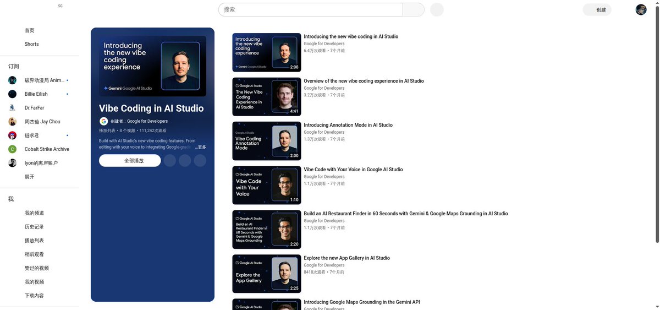Open the account avatar menu
The width and height of the screenshot is (660, 310).
tap(641, 10)
